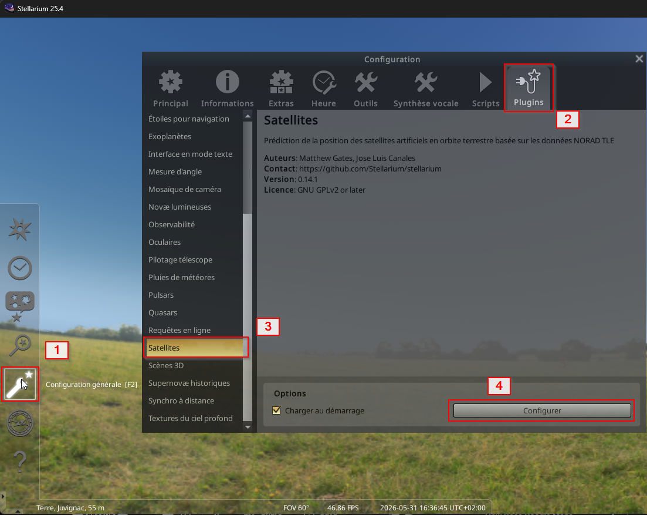Open the Search magnifier sidebar icon
Screen dimensions: 647x515
[20, 345]
